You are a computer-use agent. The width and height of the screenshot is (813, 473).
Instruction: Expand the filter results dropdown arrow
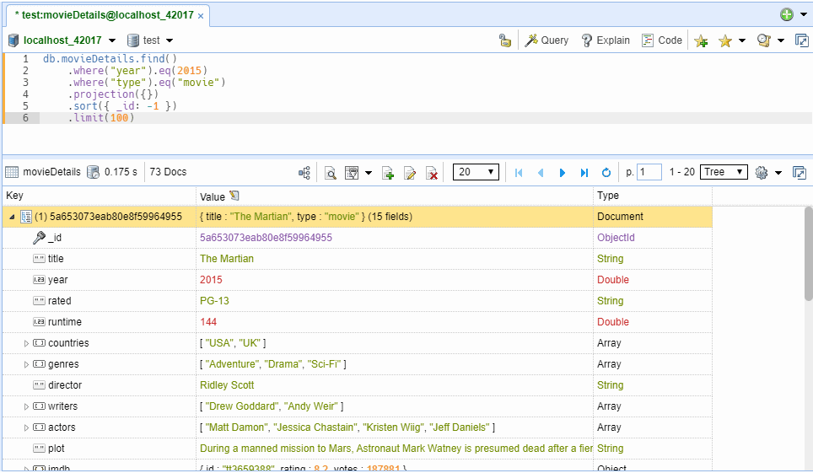pos(369,173)
